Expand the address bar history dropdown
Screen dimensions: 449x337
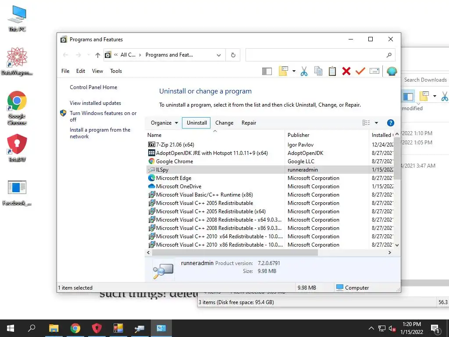click(x=219, y=55)
